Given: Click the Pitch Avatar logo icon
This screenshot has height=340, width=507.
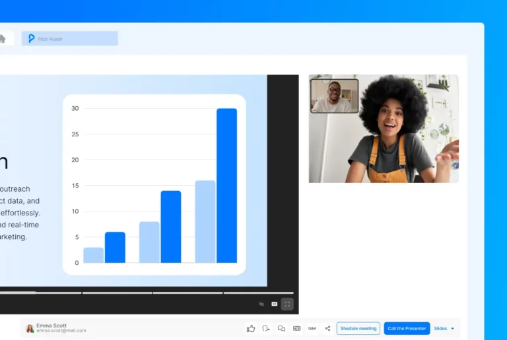Looking at the screenshot, I should pyautogui.click(x=32, y=39).
